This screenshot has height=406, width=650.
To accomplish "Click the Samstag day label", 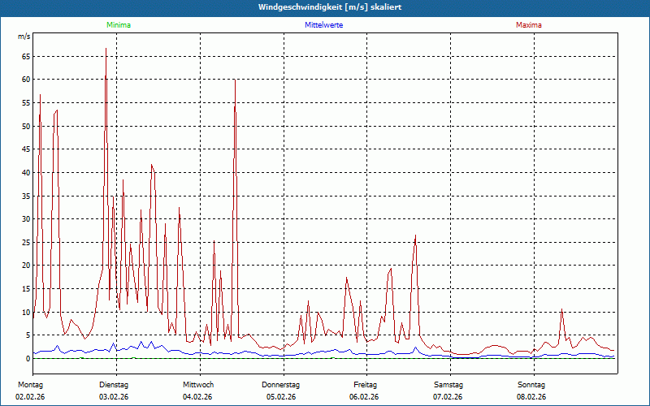I will coord(448,384).
